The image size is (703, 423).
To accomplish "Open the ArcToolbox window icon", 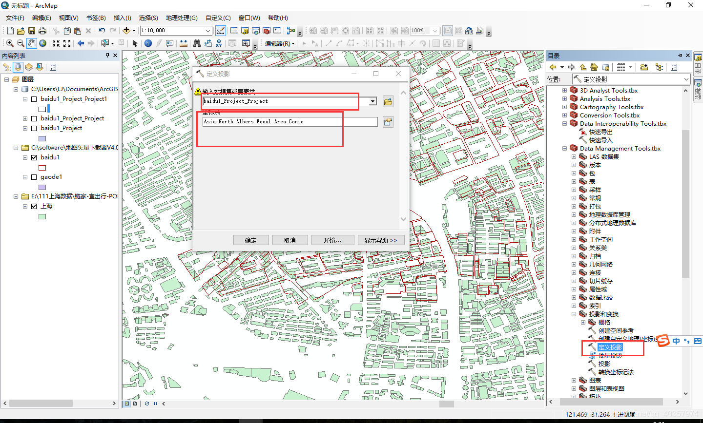I will tap(266, 31).
